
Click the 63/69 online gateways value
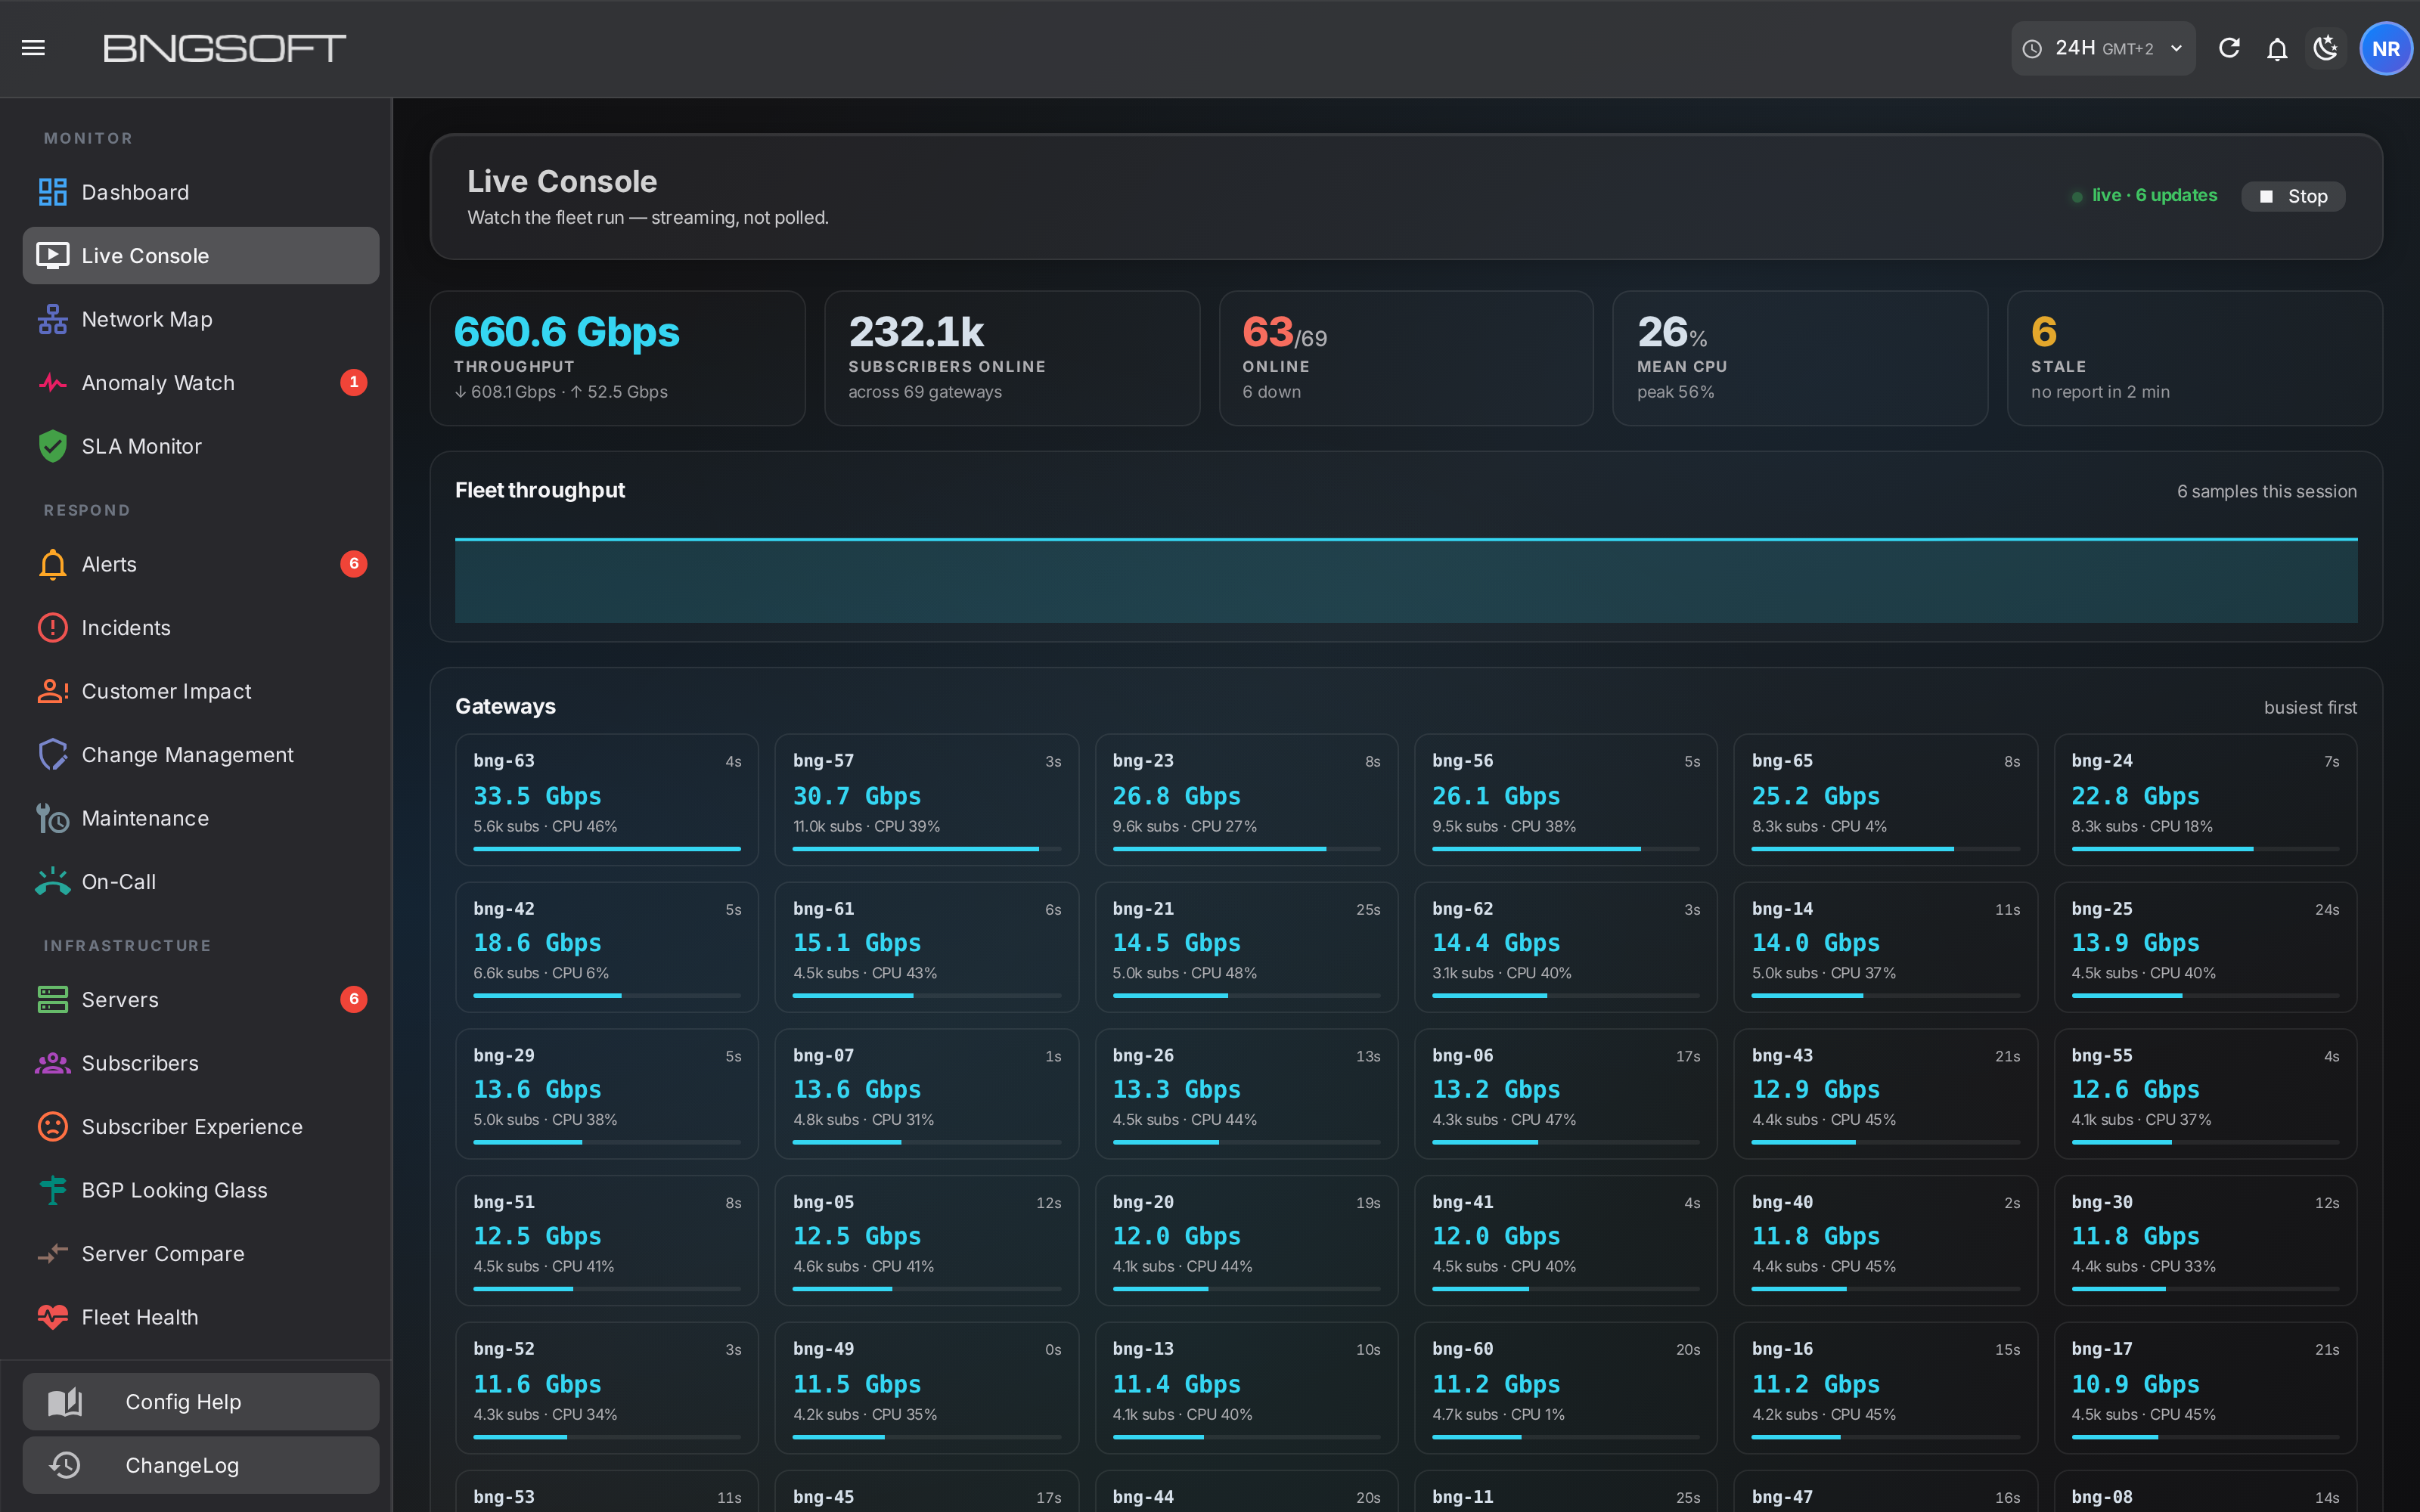click(1284, 332)
